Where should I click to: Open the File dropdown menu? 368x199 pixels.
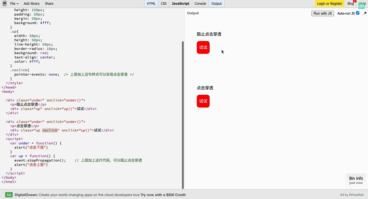pyautogui.click(x=14, y=4)
